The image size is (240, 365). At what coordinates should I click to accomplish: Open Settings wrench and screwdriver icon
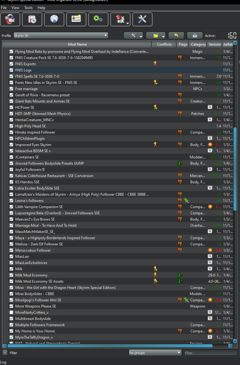coord(142,19)
